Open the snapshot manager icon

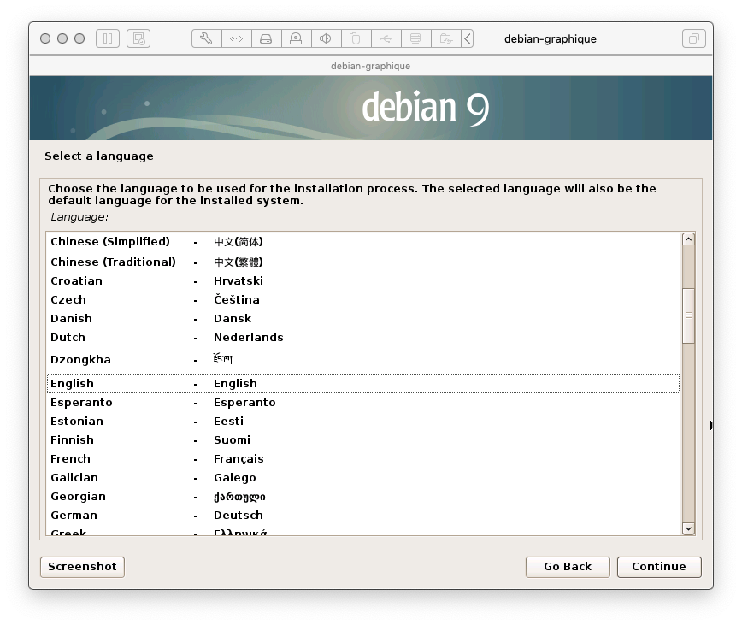click(x=138, y=38)
